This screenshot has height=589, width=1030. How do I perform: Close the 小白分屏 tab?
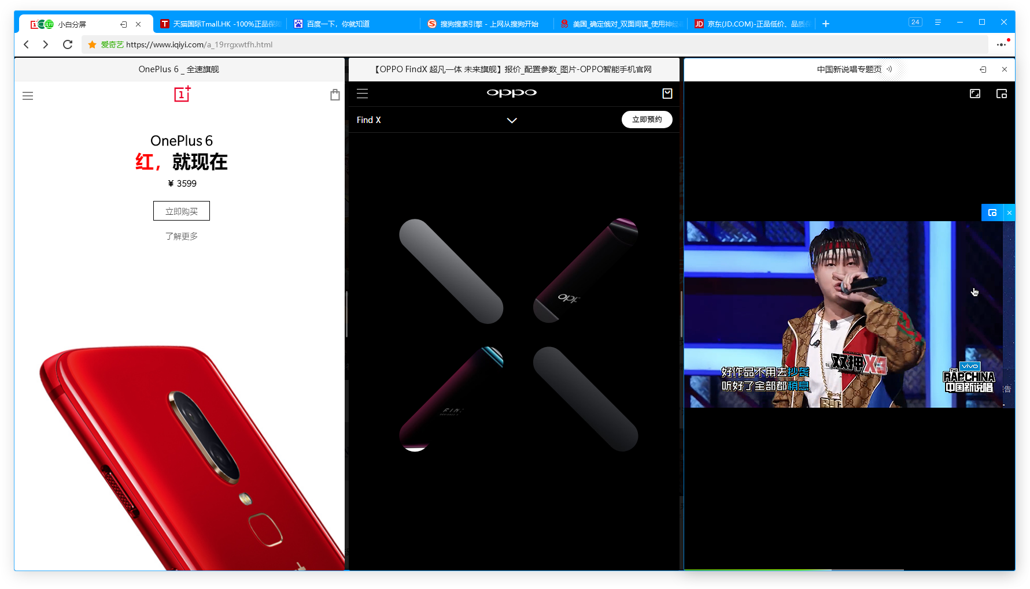click(138, 24)
